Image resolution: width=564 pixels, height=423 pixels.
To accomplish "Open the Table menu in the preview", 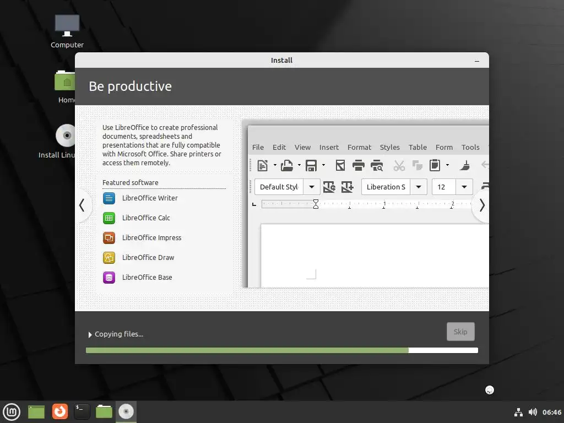I will click(417, 148).
